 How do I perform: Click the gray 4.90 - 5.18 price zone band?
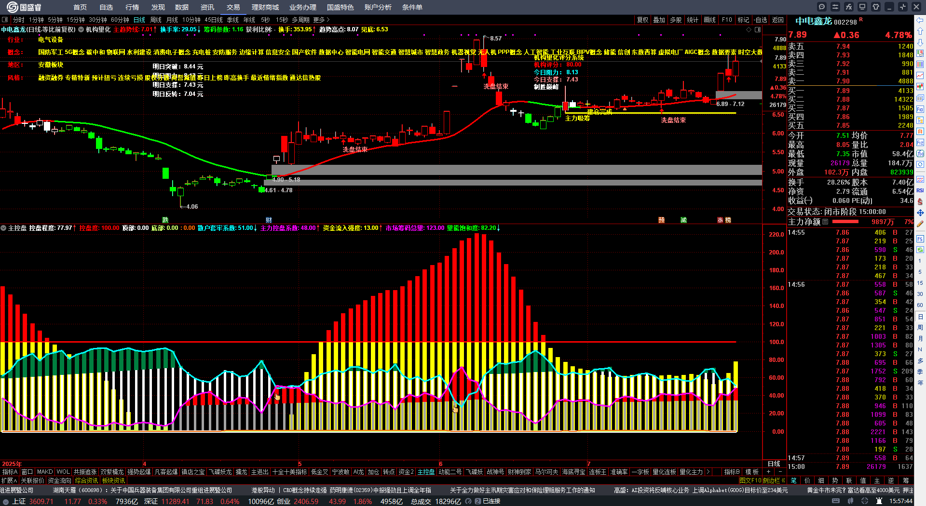pos(517,170)
